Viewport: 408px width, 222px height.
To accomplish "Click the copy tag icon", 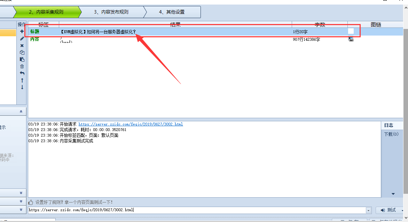I will tap(22, 53).
